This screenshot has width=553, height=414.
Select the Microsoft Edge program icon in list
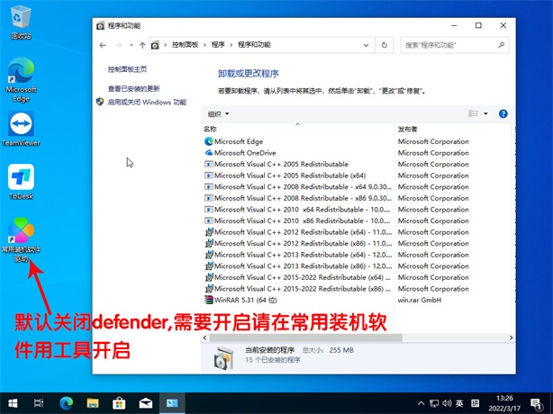pyautogui.click(x=208, y=141)
